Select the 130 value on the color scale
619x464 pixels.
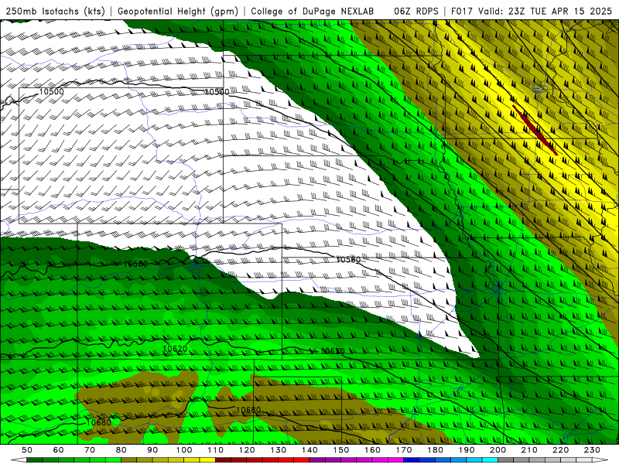click(x=279, y=450)
